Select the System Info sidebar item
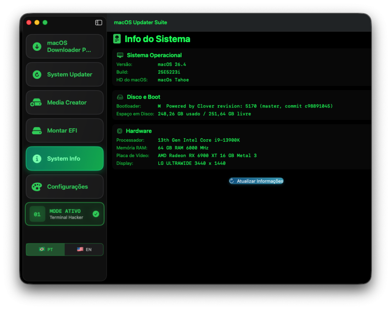The height and width of the screenshot is (310, 391). point(65,159)
